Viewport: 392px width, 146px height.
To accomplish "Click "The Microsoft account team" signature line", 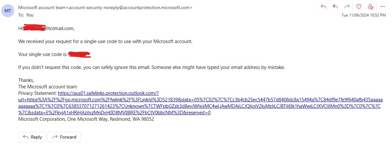I will click(x=48, y=87).
